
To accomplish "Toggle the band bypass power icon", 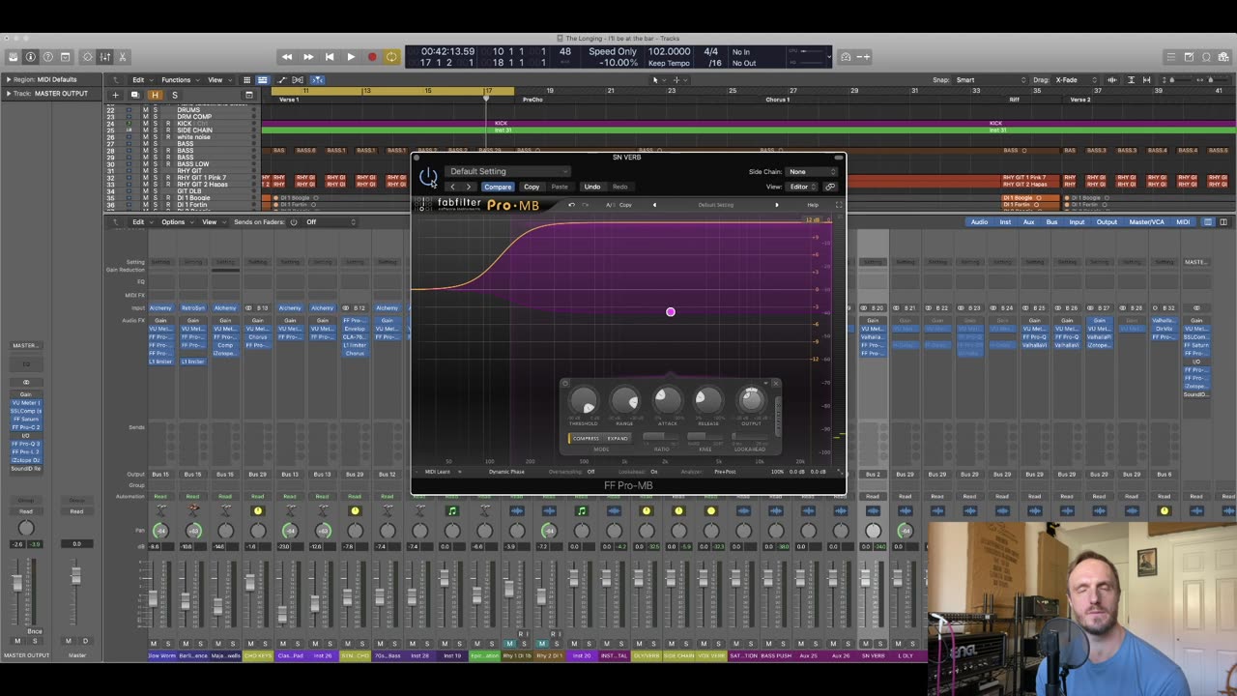I will point(565,384).
